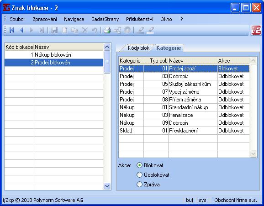Screen dimensions: 264x206
Task: Select the Zpráva radio option
Action: pyautogui.click(x=139, y=185)
